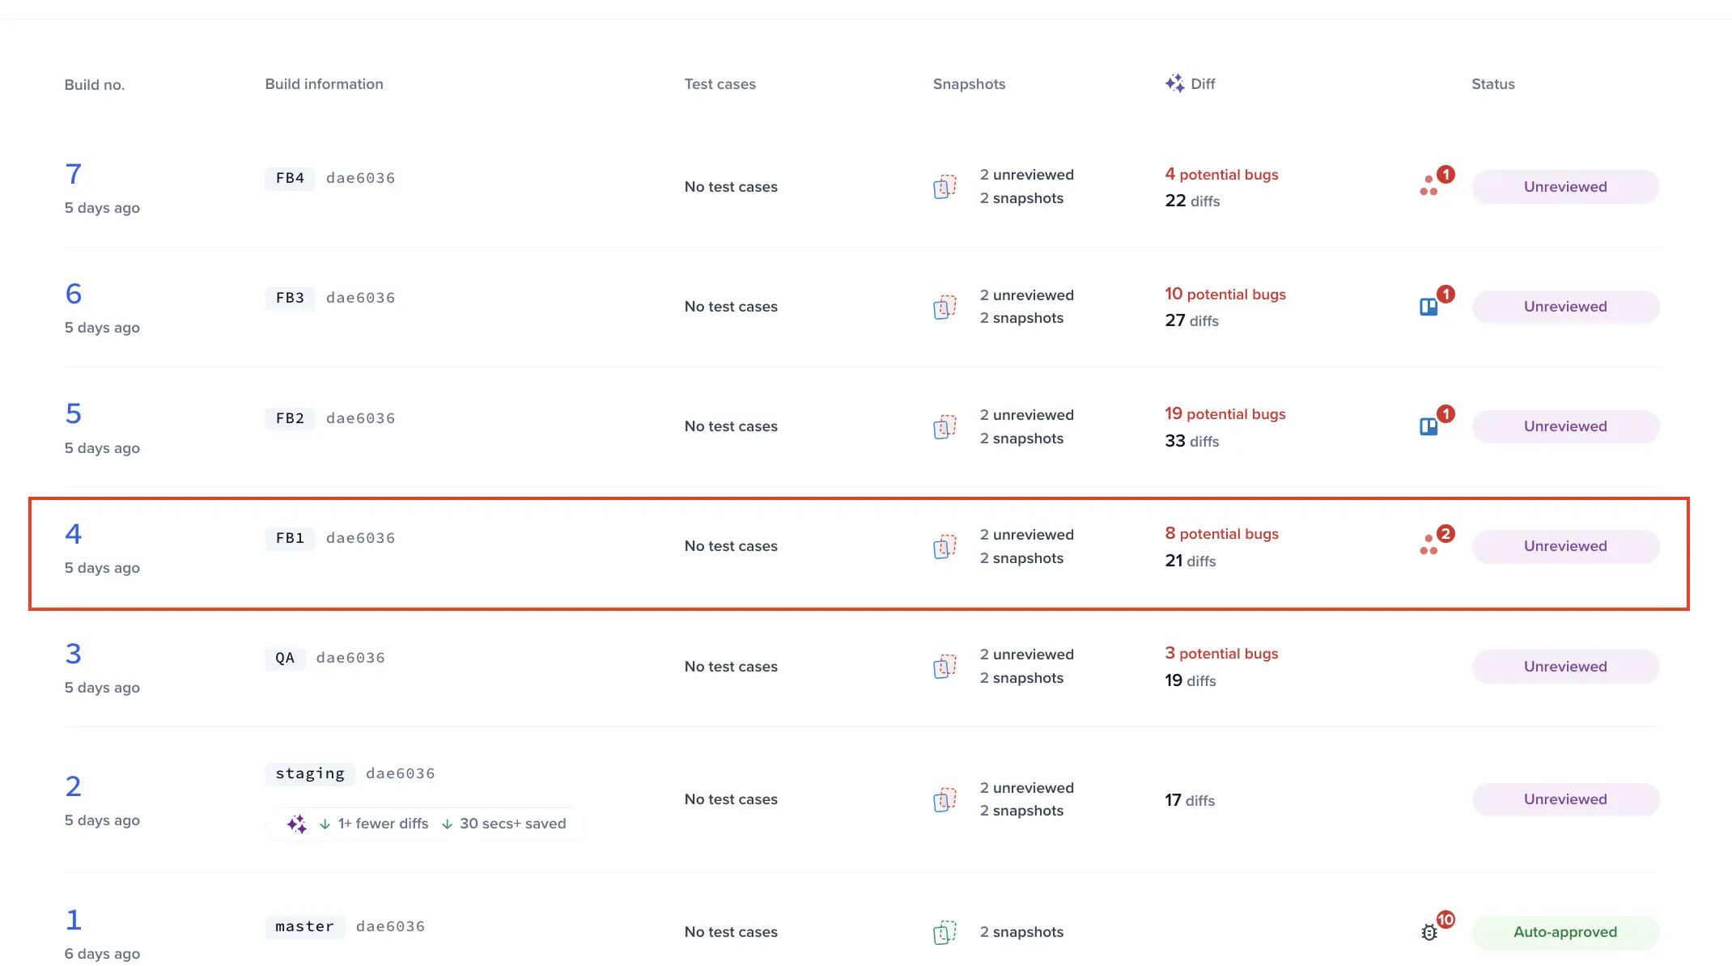
Task: Click commit hash dae6036 beside FB4
Action: point(360,178)
